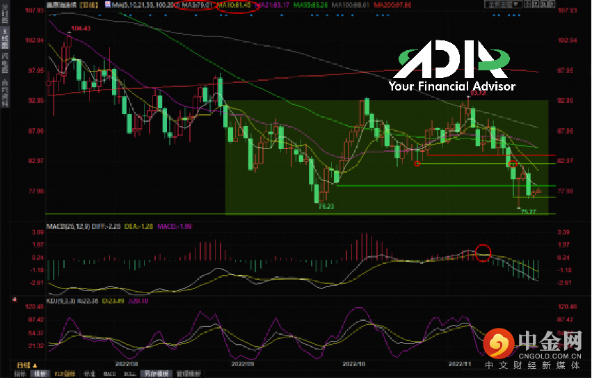
Task: Click the red circle marker on MACD crossover
Action: click(483, 252)
